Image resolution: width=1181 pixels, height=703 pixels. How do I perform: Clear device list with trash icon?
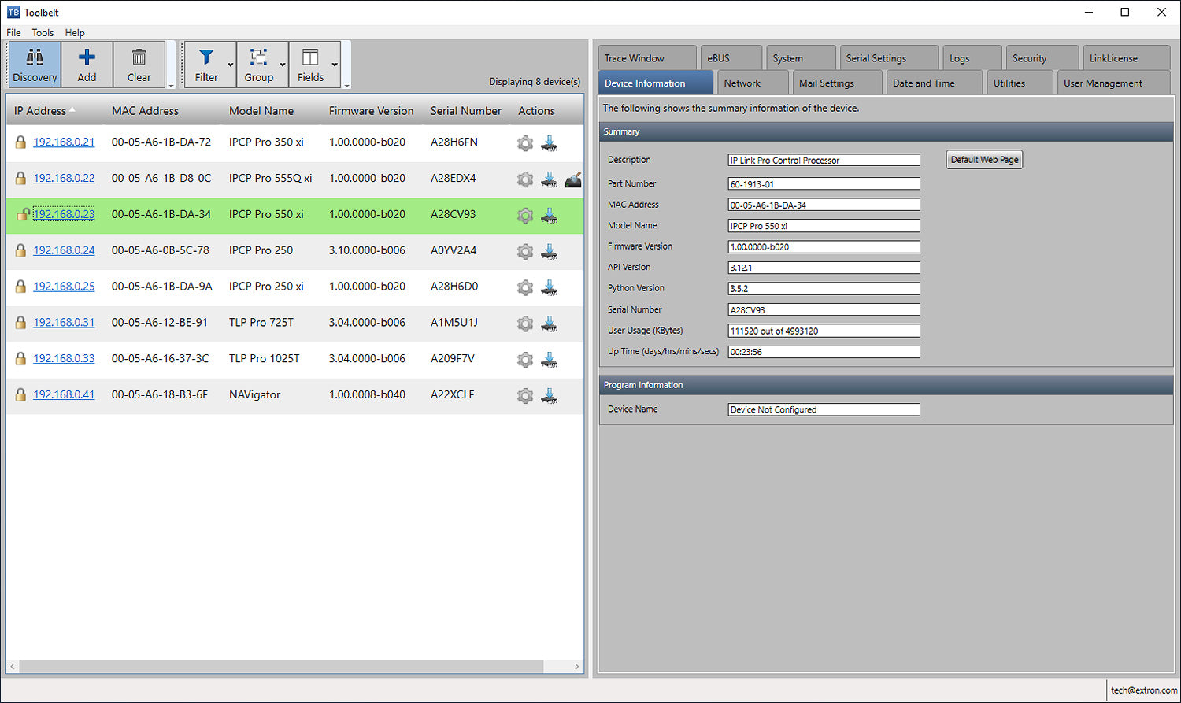(x=139, y=65)
